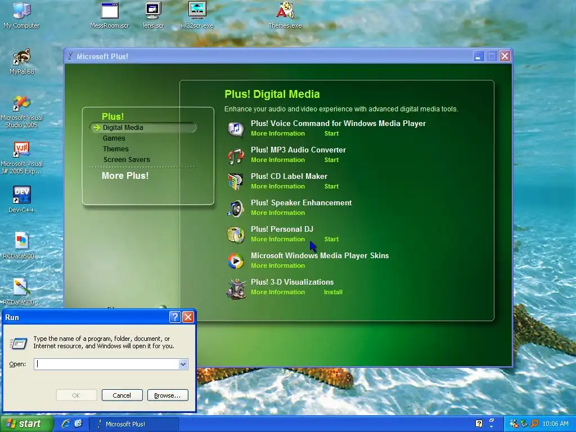Open Screen Savers section in Plus! menu
Image resolution: width=576 pixels, height=432 pixels.
pyautogui.click(x=127, y=159)
